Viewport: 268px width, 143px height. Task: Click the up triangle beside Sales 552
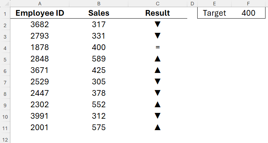point(158,104)
